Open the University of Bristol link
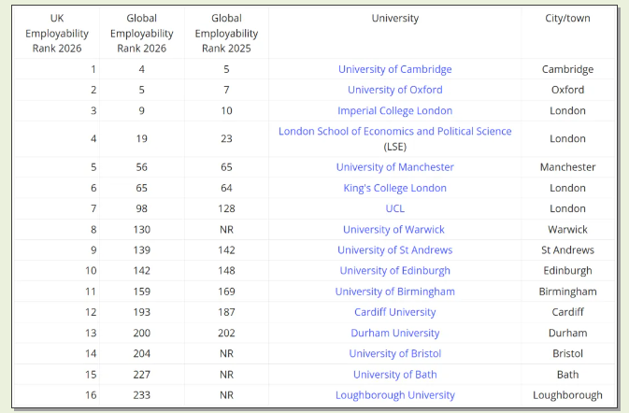Image resolution: width=629 pixels, height=413 pixels. 394,353
